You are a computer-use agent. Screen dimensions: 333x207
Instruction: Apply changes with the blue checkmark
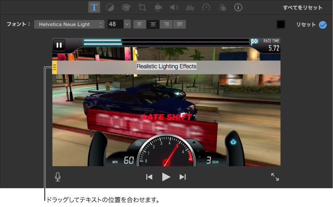(323, 25)
